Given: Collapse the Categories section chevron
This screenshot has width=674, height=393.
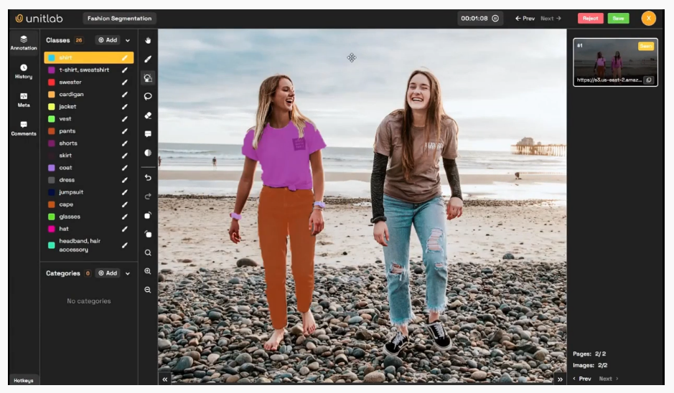Looking at the screenshot, I should tap(128, 273).
